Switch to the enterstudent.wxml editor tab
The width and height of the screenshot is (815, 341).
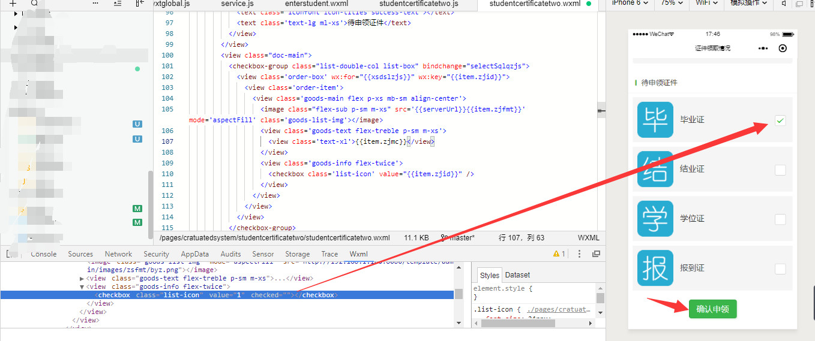(316, 4)
